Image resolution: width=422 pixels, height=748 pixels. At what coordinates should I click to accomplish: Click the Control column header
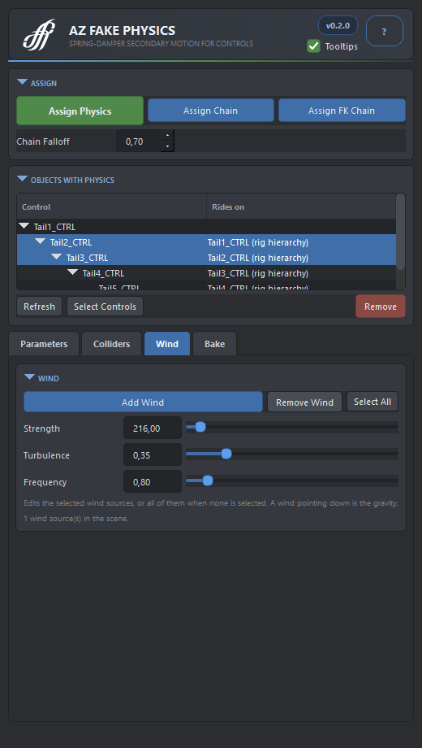[x=111, y=207]
